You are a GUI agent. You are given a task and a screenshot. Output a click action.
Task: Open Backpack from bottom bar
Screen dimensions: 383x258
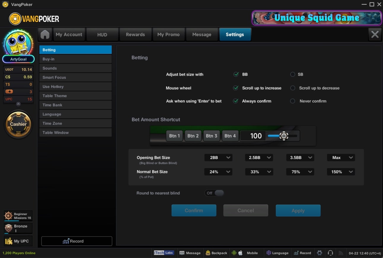click(216, 253)
